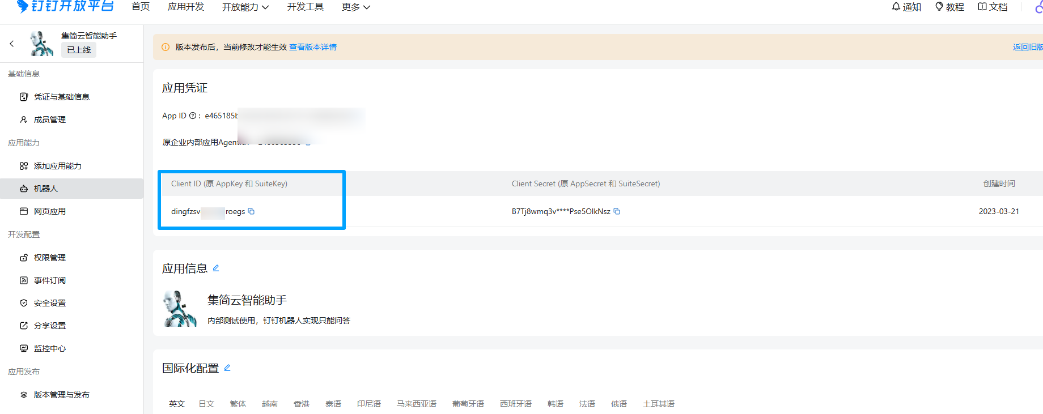Open 权限管理 in the sidebar
Image resolution: width=1043 pixels, height=414 pixels.
(x=50, y=258)
